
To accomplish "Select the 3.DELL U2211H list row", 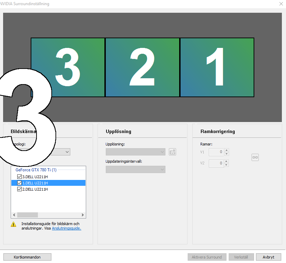I will (x=48, y=177).
